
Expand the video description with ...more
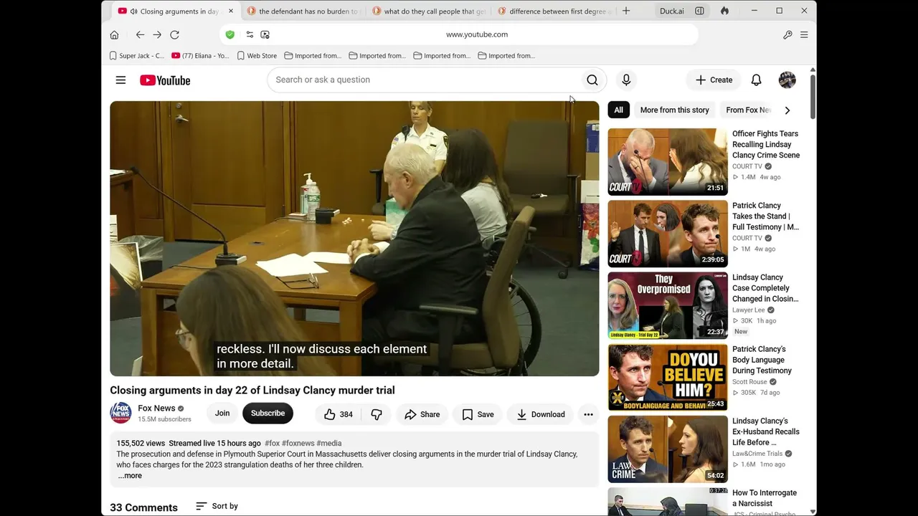pos(130,476)
